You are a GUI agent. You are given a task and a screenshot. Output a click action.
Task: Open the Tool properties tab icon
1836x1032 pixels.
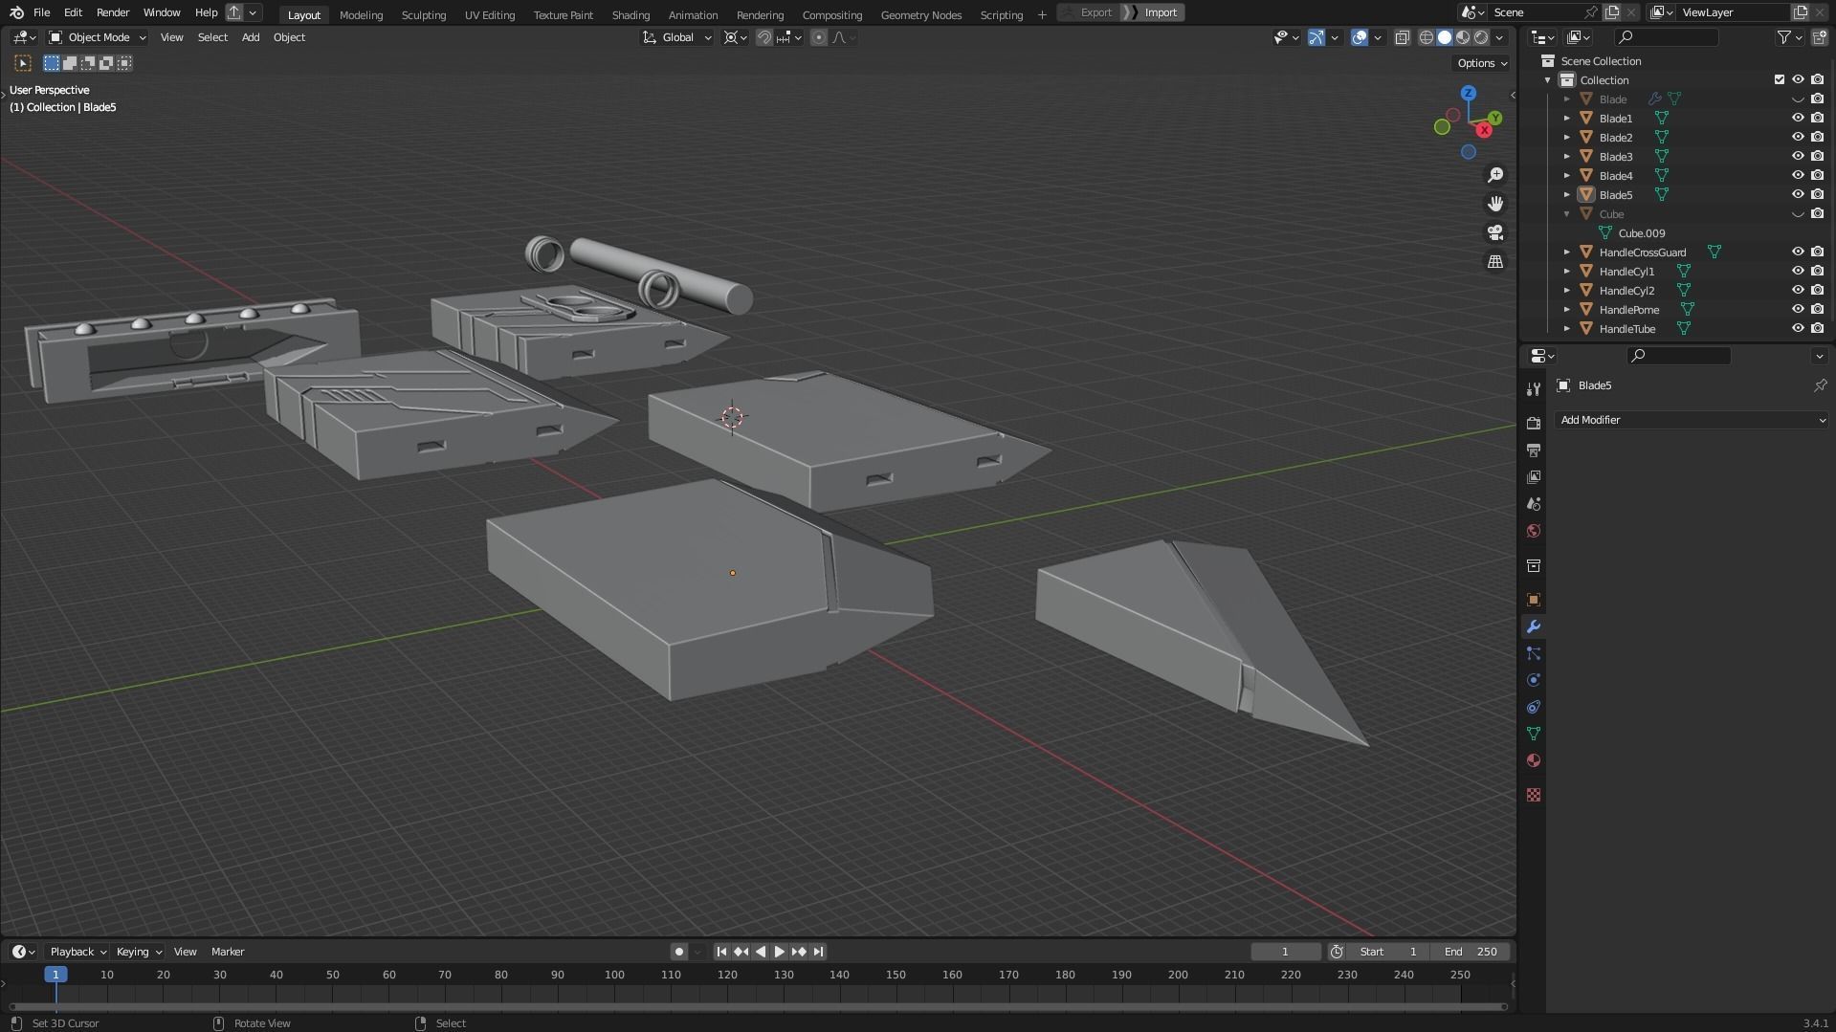tap(1534, 388)
